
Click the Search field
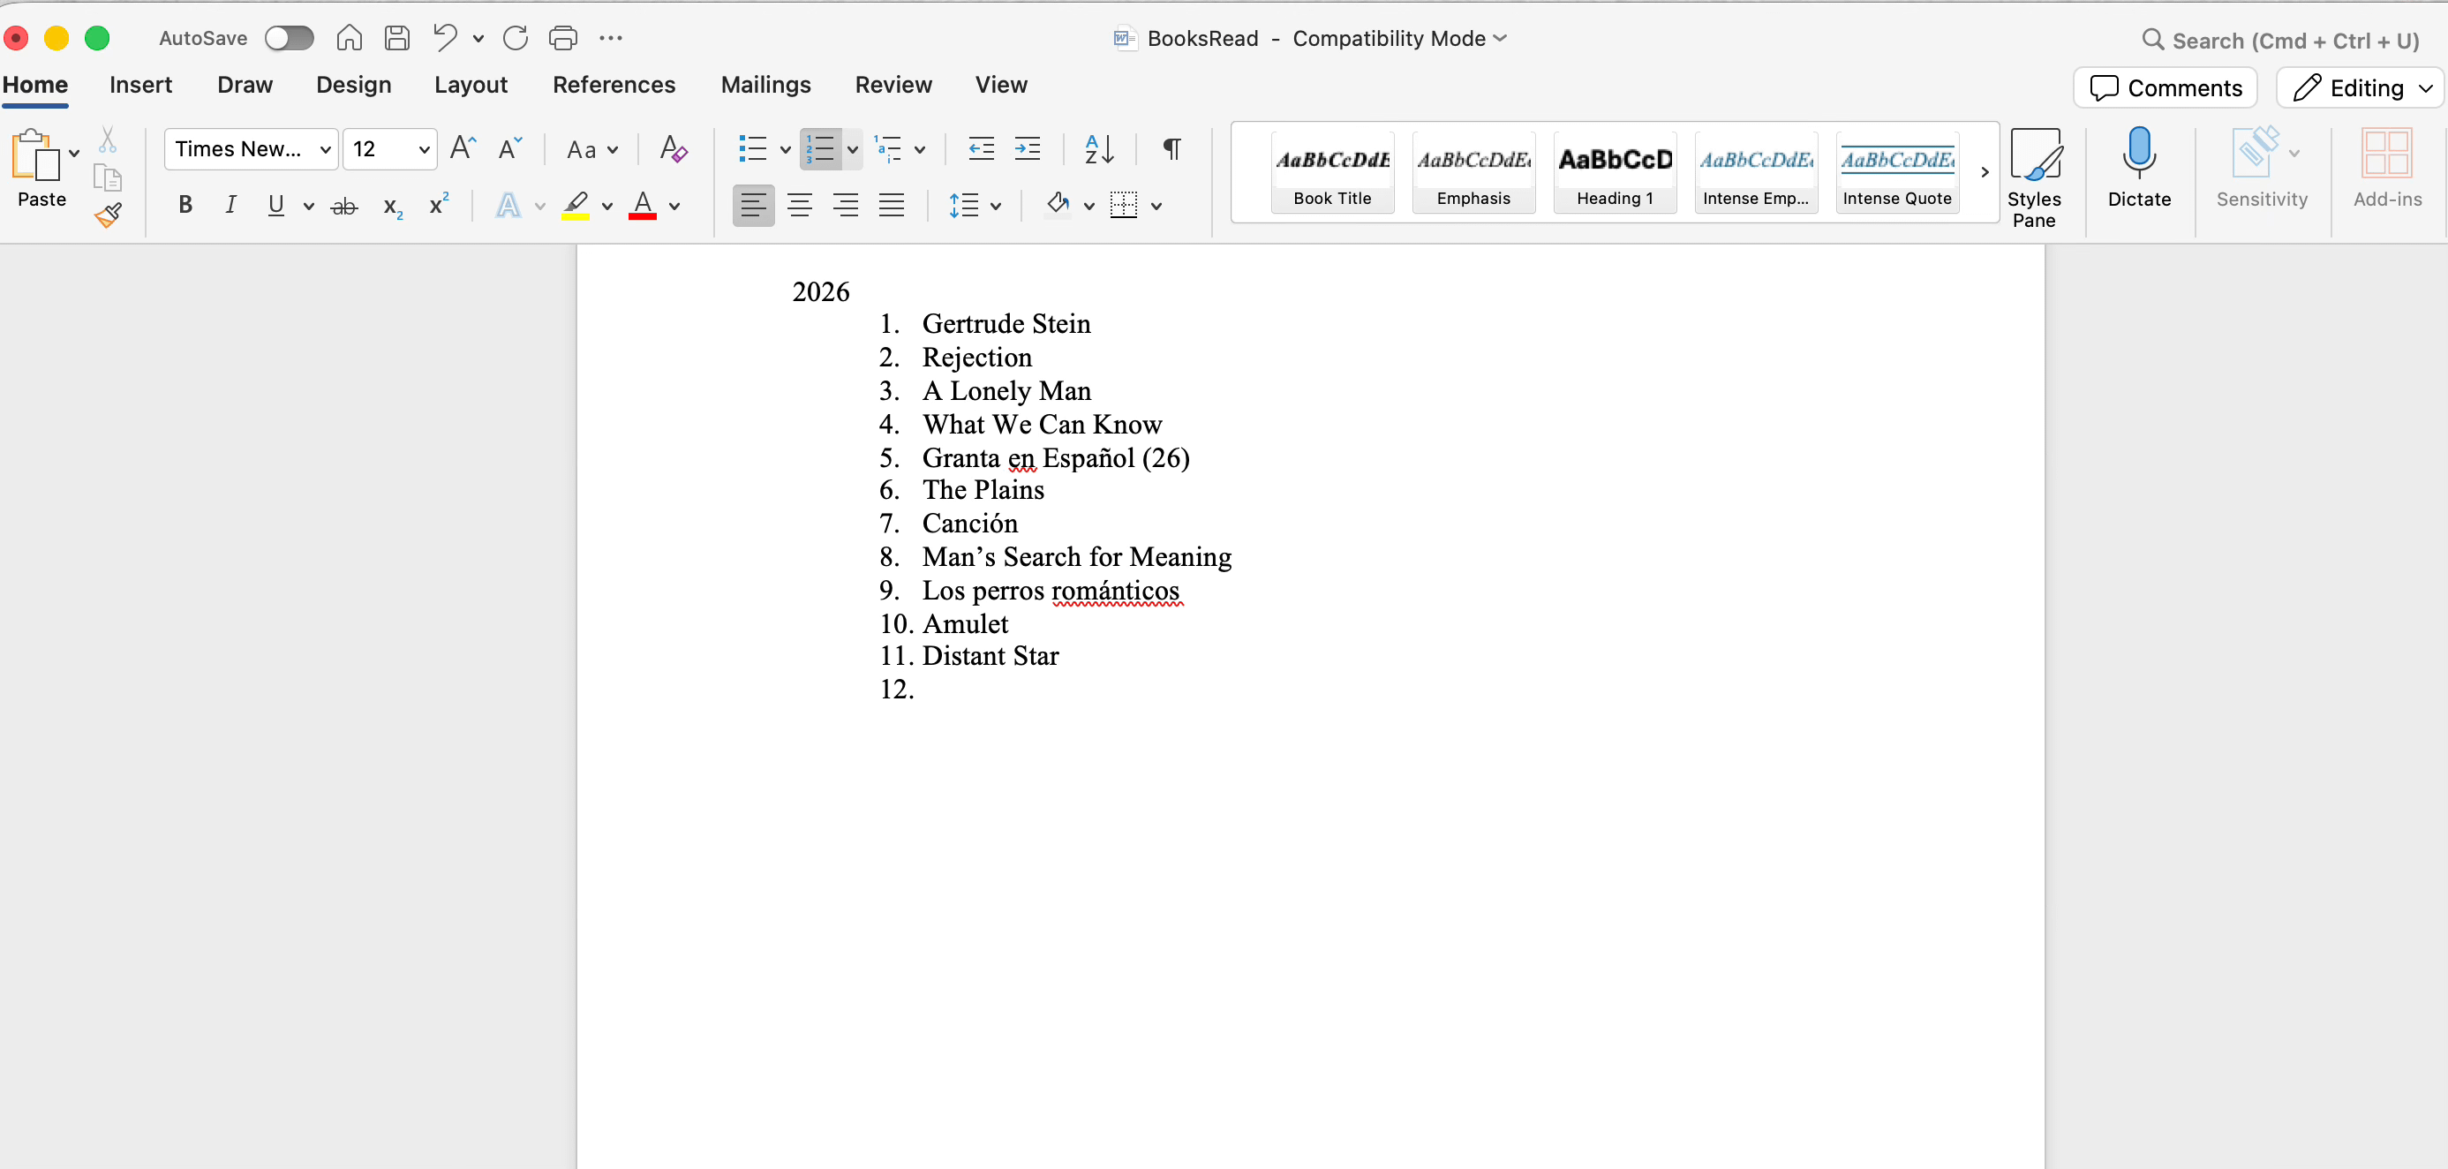[2281, 40]
